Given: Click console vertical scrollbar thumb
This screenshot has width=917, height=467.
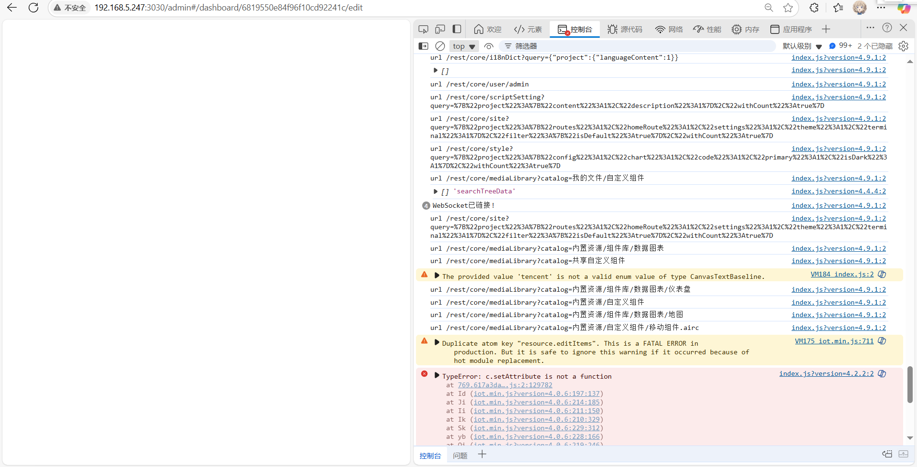Looking at the screenshot, I should pyautogui.click(x=910, y=385).
